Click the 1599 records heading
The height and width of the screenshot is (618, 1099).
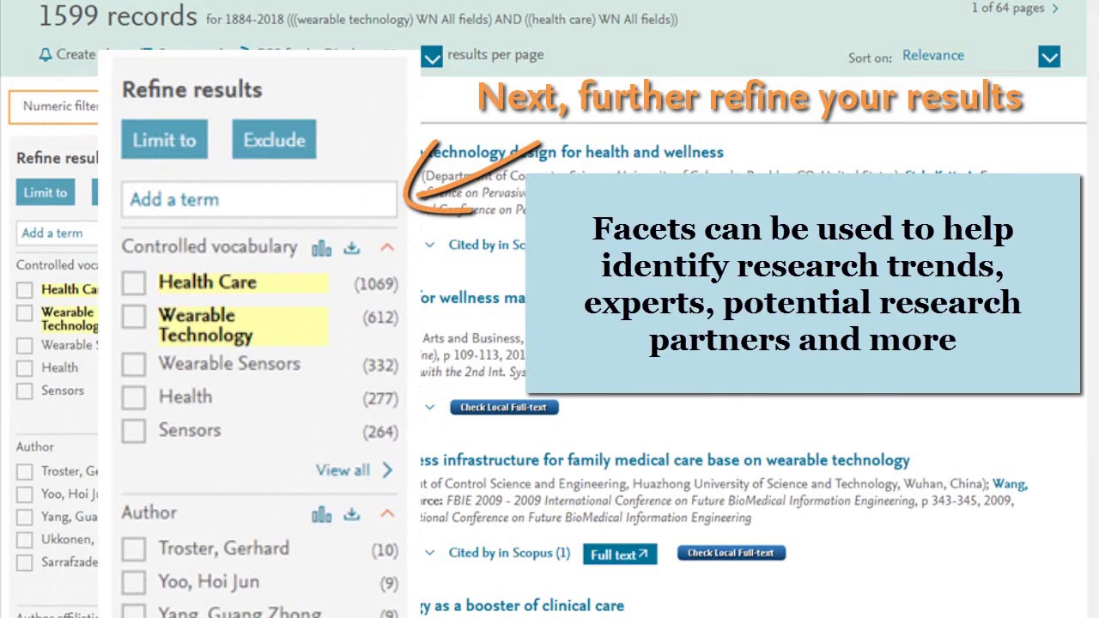tap(118, 15)
